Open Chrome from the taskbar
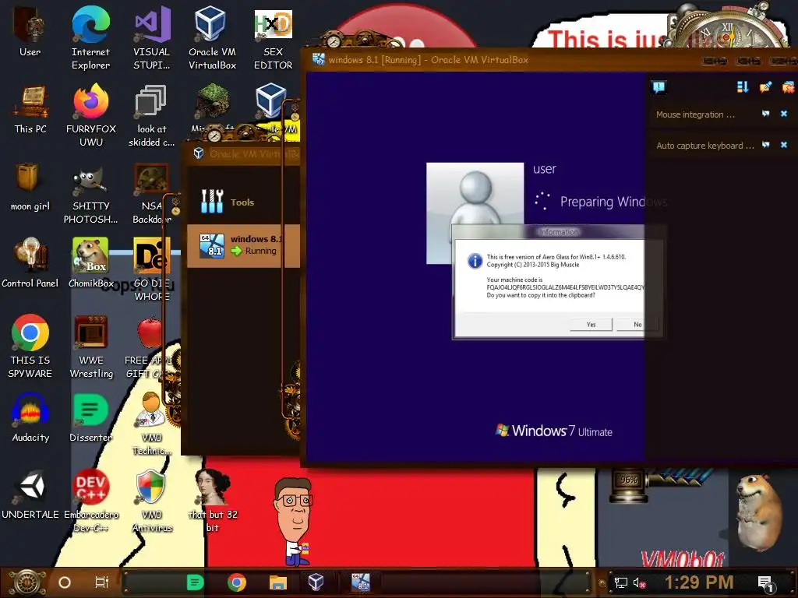Image resolution: width=798 pixels, height=598 pixels. click(x=237, y=582)
